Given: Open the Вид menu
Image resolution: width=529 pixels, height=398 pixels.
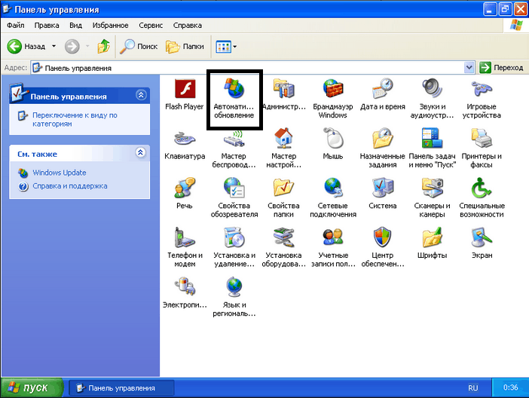Looking at the screenshot, I should coord(75,25).
